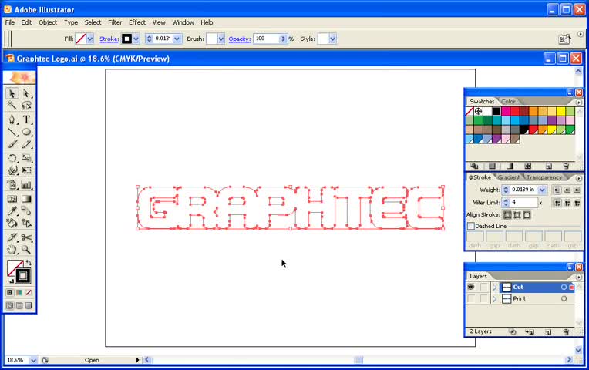The width and height of the screenshot is (589, 370).
Task: Delete selection with Layers panel trash
Action: pos(566,331)
